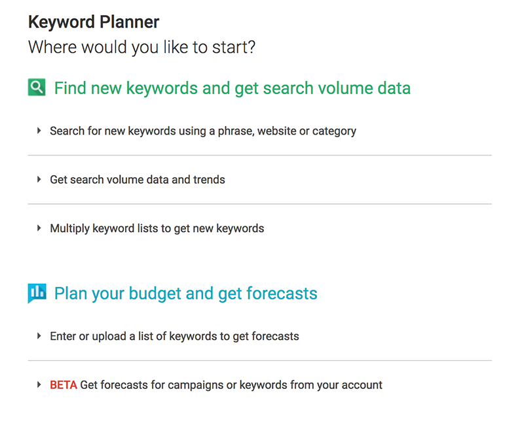Click 'Where would you like to start?' subtitle
524x421 pixels.
(141, 47)
